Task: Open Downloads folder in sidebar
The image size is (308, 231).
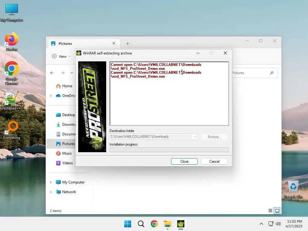Action: [x=66, y=125]
